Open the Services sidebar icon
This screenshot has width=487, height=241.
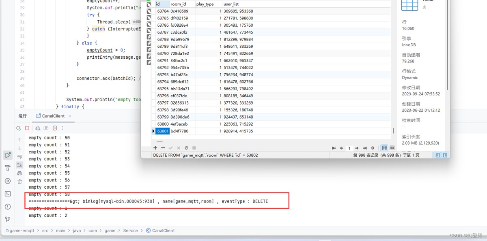click(8, 181)
